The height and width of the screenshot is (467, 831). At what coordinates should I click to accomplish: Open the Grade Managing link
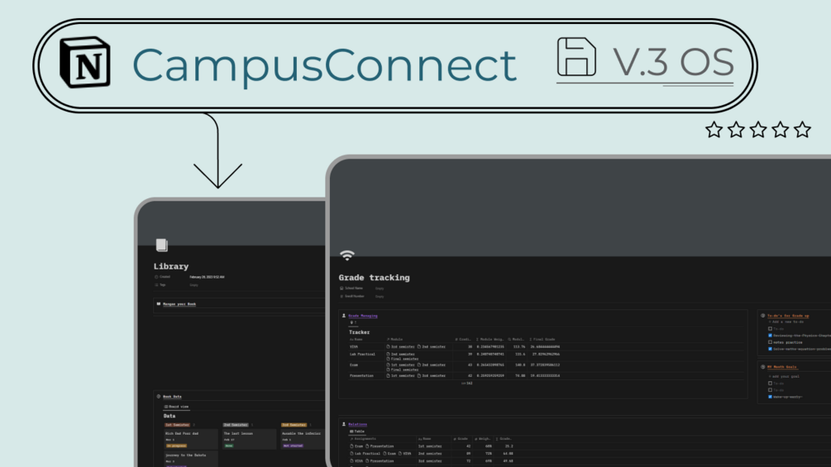click(x=362, y=316)
